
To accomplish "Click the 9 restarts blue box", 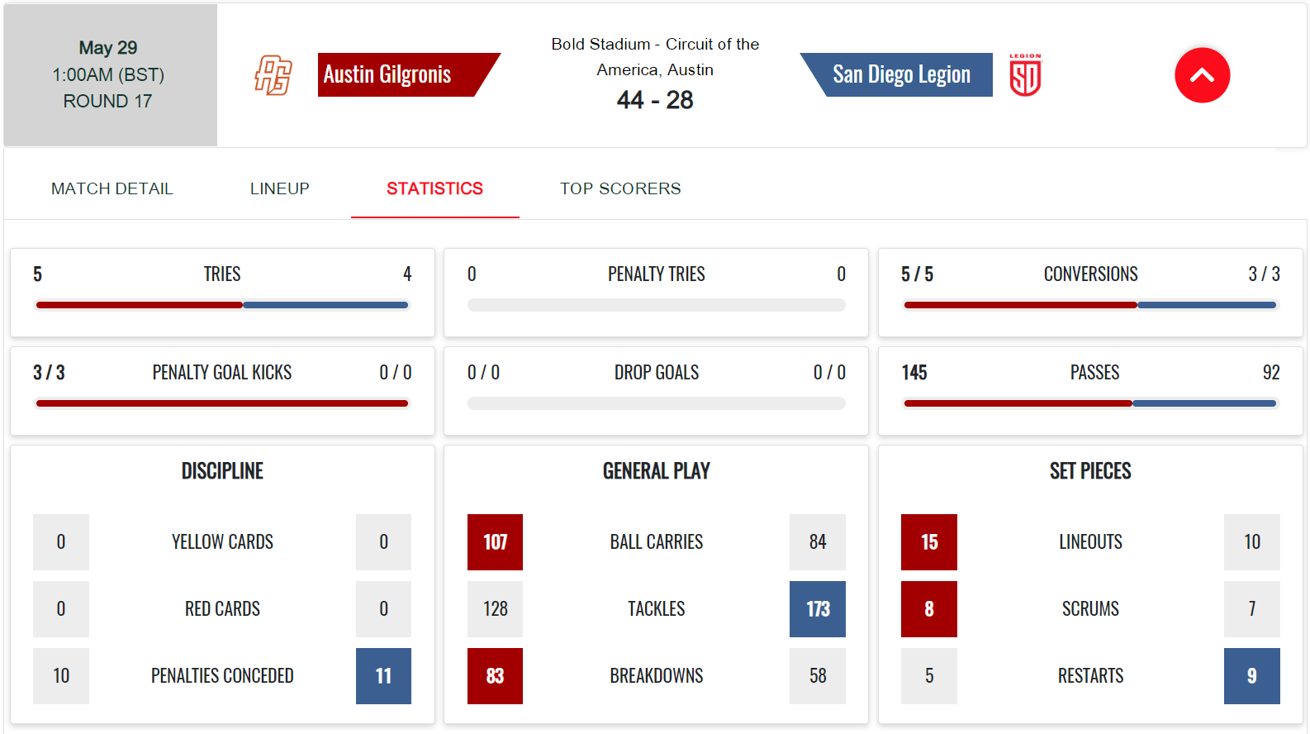I will [x=1252, y=676].
